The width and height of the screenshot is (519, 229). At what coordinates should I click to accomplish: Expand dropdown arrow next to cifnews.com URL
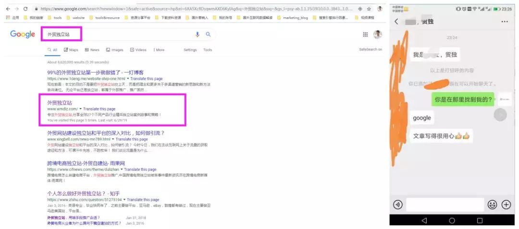[x=122, y=169]
